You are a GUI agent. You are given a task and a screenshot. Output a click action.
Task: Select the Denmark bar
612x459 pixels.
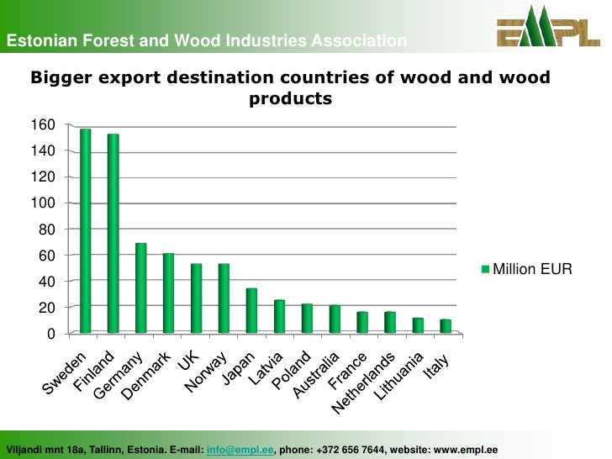[x=168, y=293]
